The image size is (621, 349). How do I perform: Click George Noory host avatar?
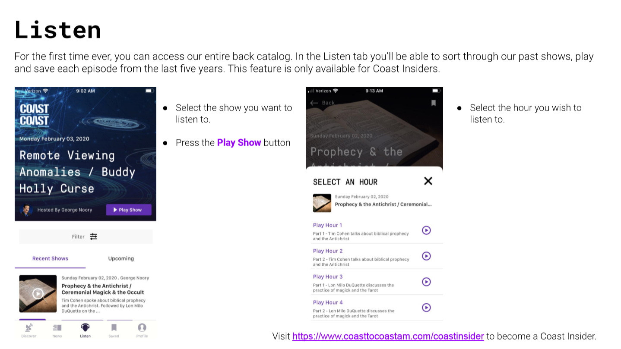(26, 210)
